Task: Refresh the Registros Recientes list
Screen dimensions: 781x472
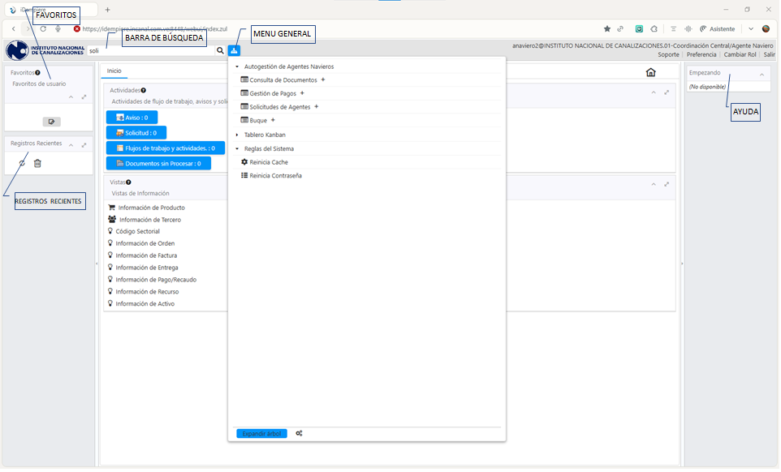Action: [22, 163]
